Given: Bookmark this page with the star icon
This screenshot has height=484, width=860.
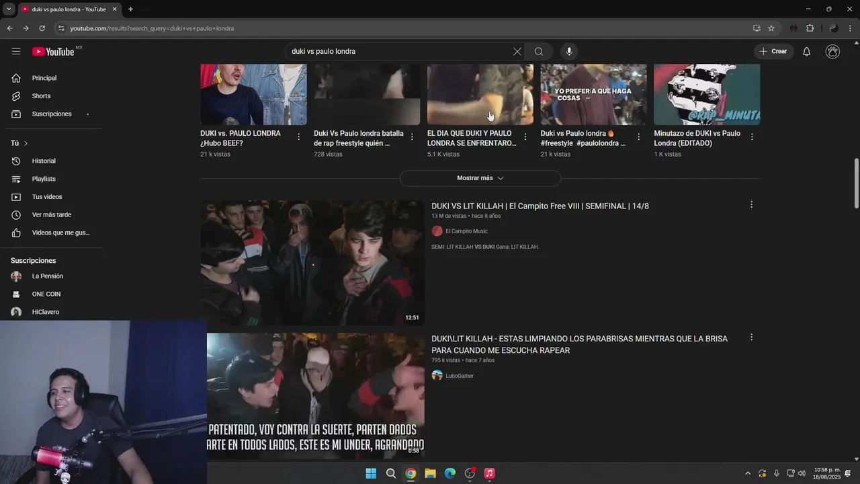Looking at the screenshot, I should point(771,28).
